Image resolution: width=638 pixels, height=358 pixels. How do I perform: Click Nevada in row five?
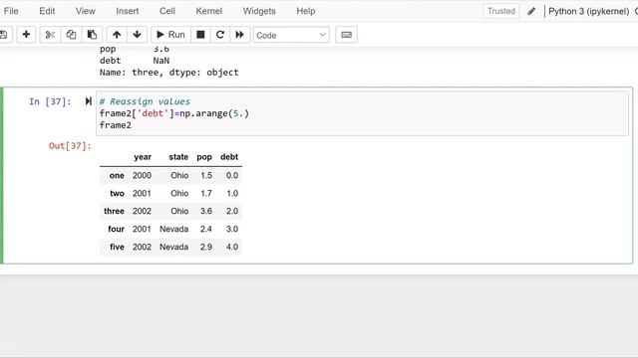(x=173, y=247)
